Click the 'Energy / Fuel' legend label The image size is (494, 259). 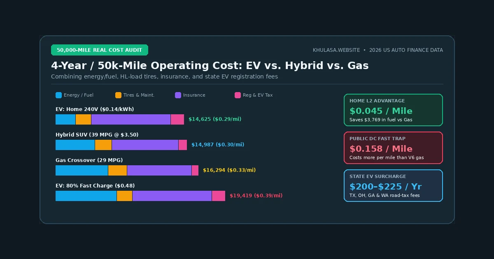click(x=79, y=95)
